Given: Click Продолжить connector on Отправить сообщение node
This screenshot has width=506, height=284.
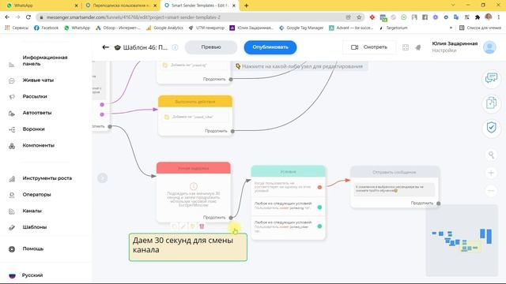Looking at the screenshot, I should [438, 204].
